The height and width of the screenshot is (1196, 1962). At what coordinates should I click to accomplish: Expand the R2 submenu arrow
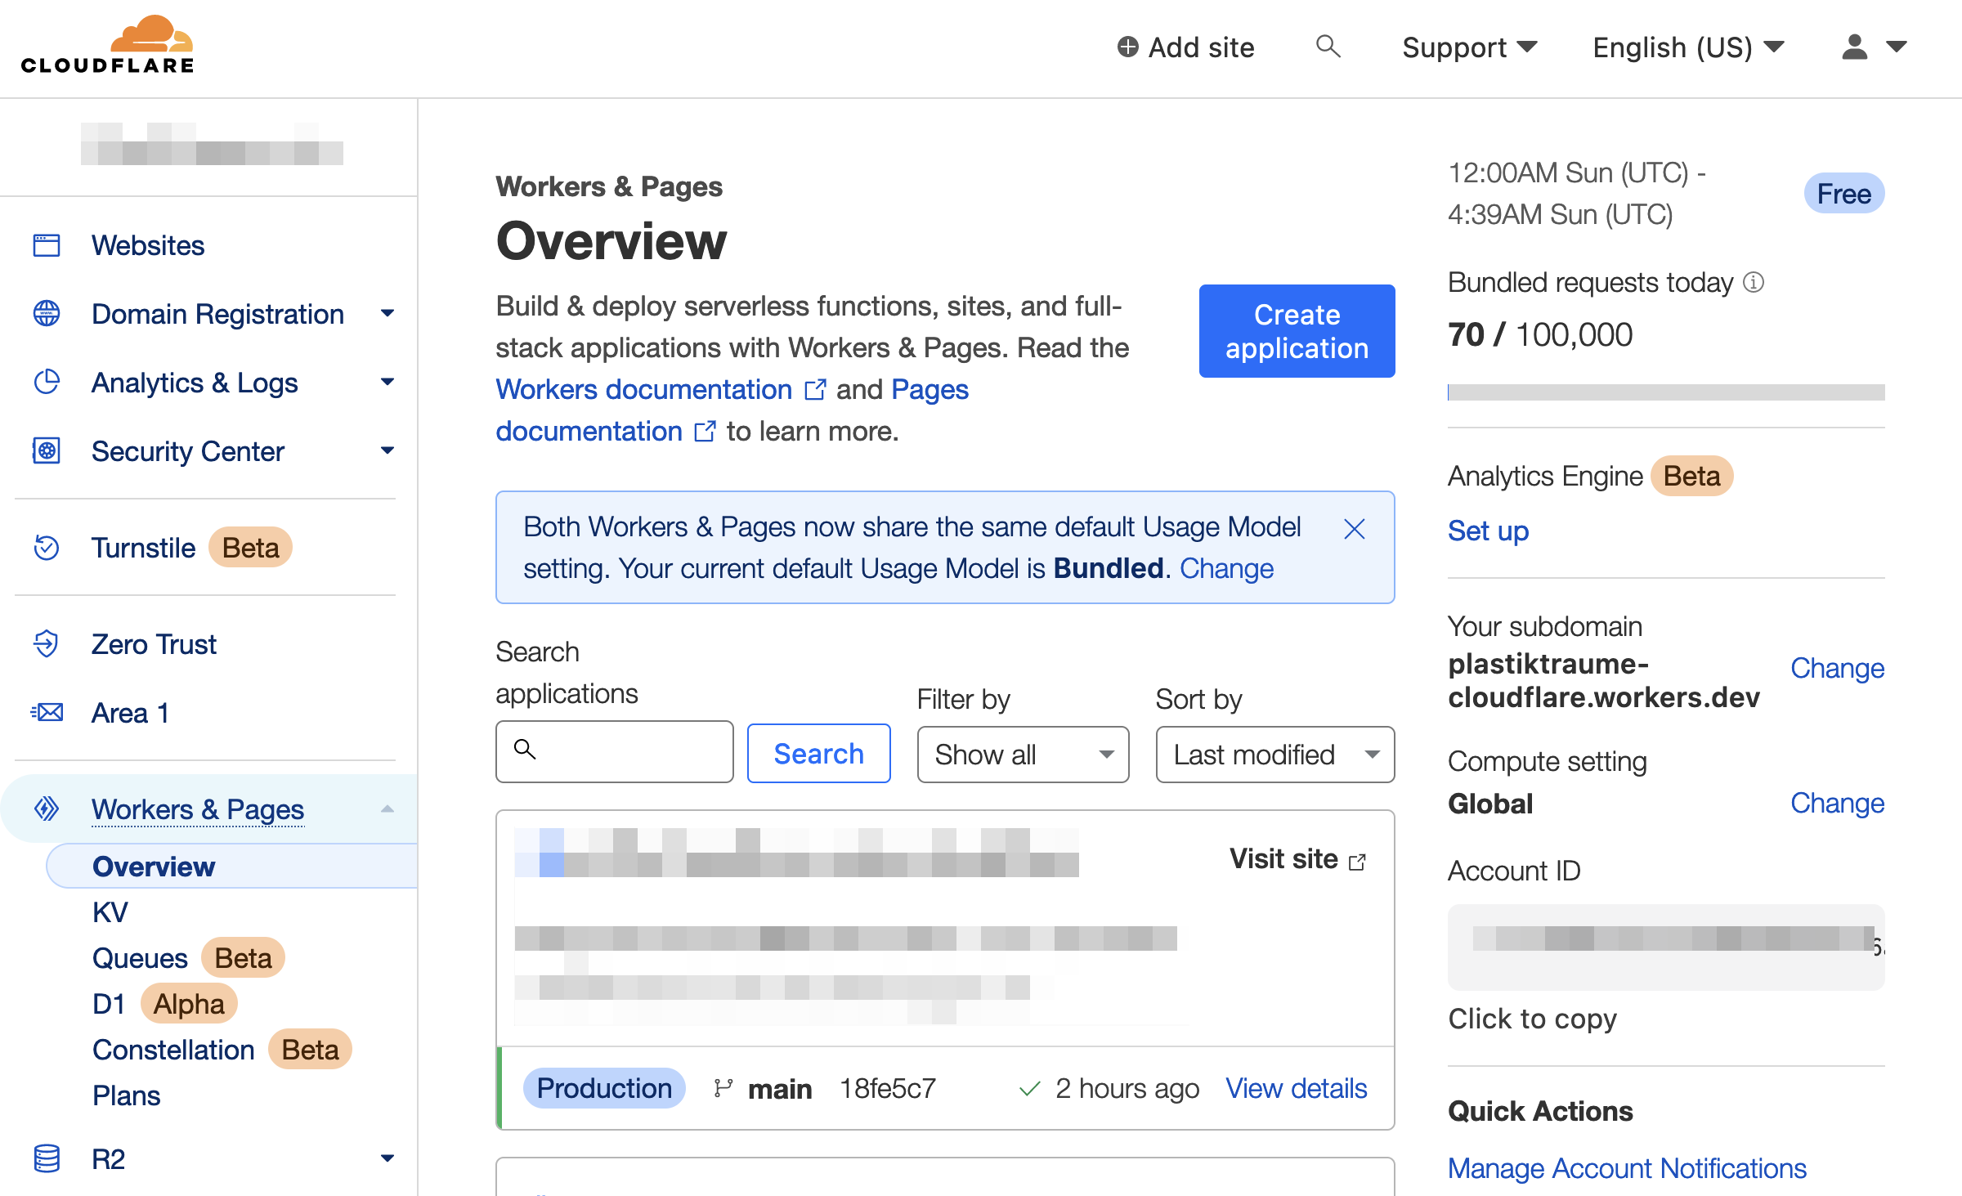[x=387, y=1158]
